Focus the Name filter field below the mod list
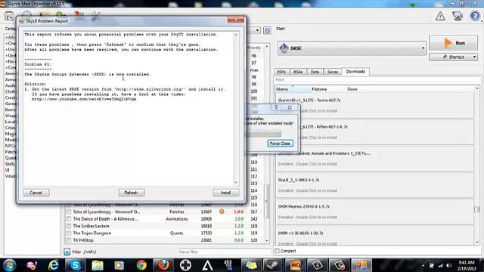The image size is (484, 272). pyautogui.click(x=224, y=252)
